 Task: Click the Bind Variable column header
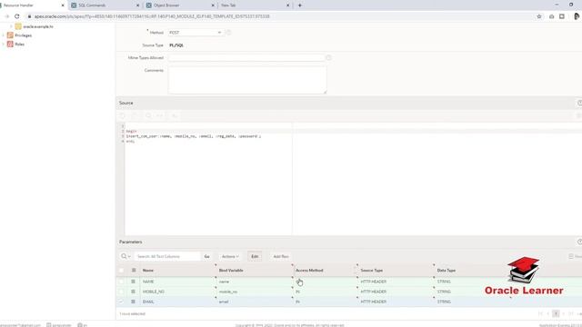tap(231, 271)
